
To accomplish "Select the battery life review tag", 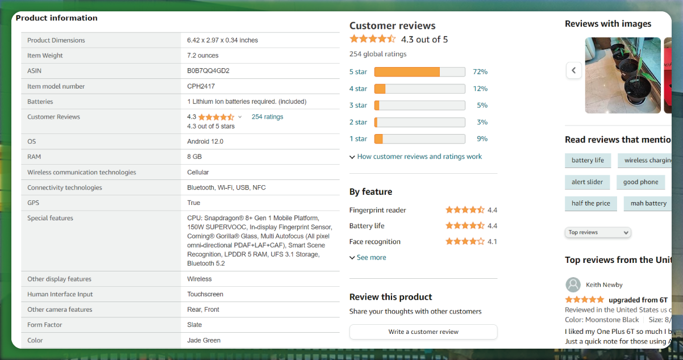I will point(588,160).
